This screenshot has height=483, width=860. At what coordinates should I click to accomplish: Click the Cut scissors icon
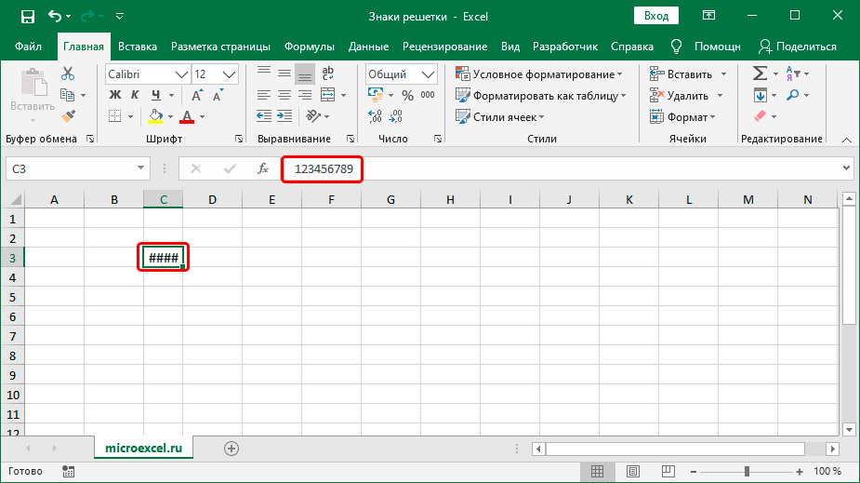pos(68,74)
